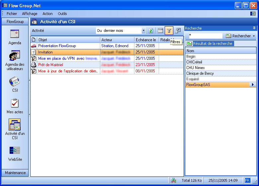Click the list view icon beside refresh
The image size is (259, 186).
tap(160, 31)
